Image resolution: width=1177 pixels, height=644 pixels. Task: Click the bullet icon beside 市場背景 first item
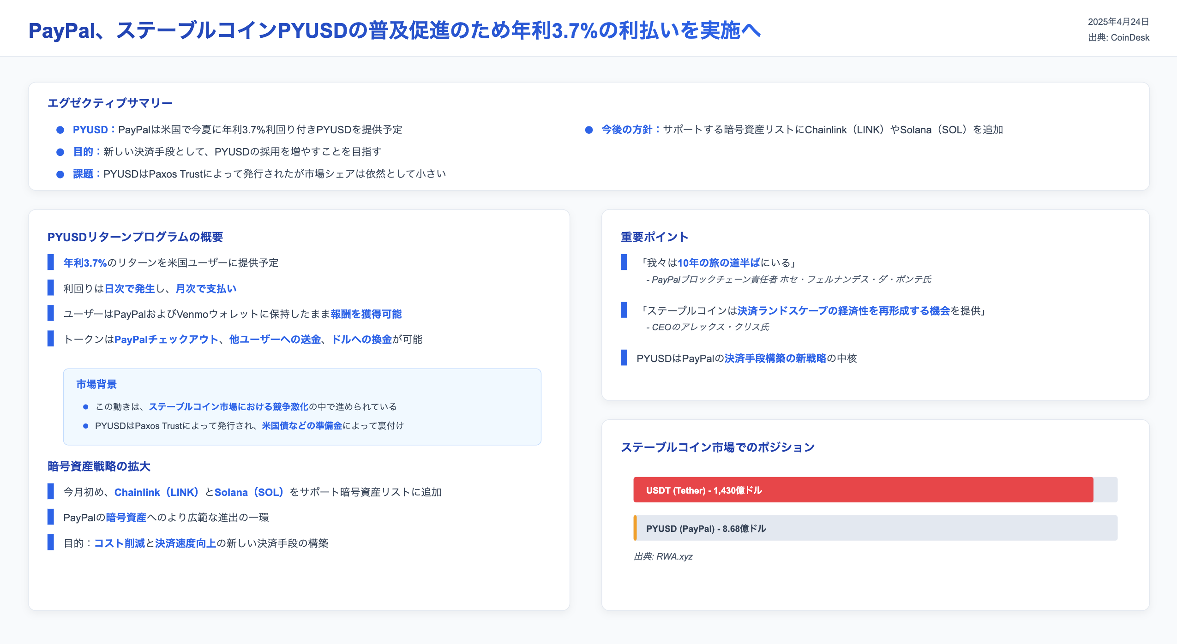(85, 407)
